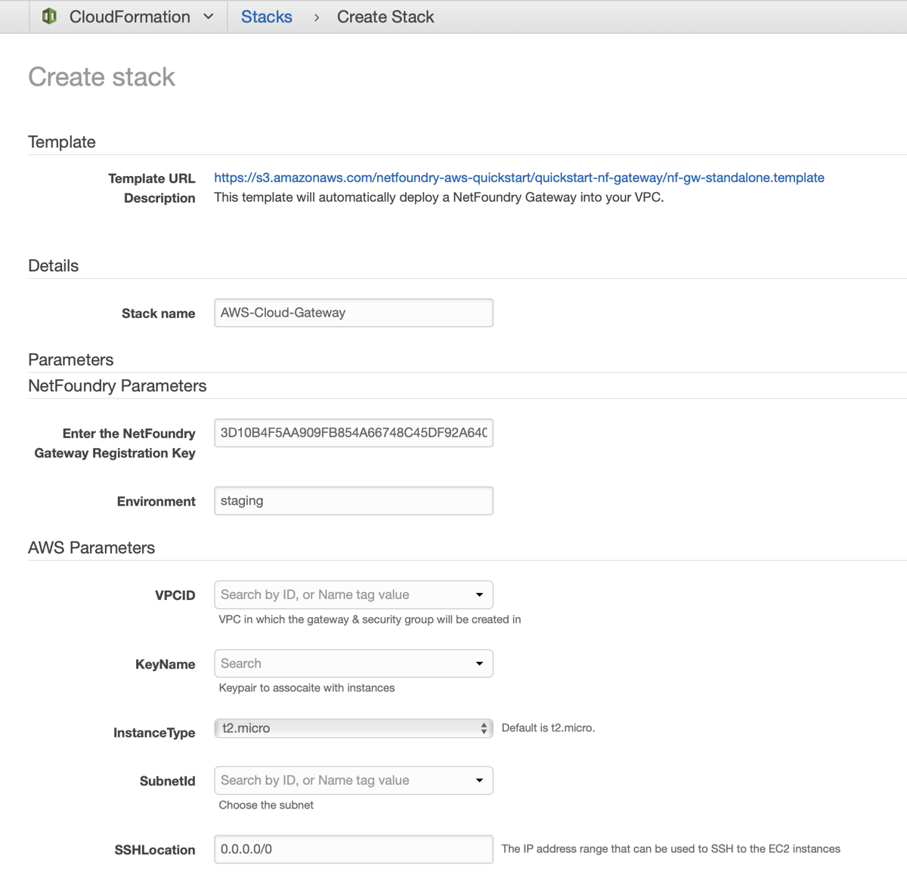
Task: Open the nf-gw-standalone template URL link
Action: (519, 178)
